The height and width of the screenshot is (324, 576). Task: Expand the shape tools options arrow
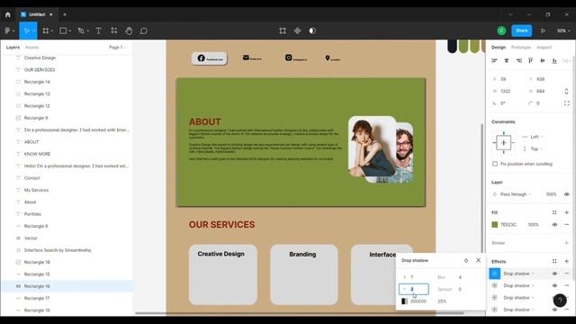pos(70,31)
